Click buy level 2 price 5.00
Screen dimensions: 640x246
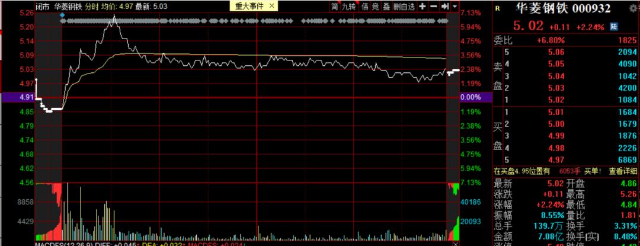pyautogui.click(x=556, y=124)
